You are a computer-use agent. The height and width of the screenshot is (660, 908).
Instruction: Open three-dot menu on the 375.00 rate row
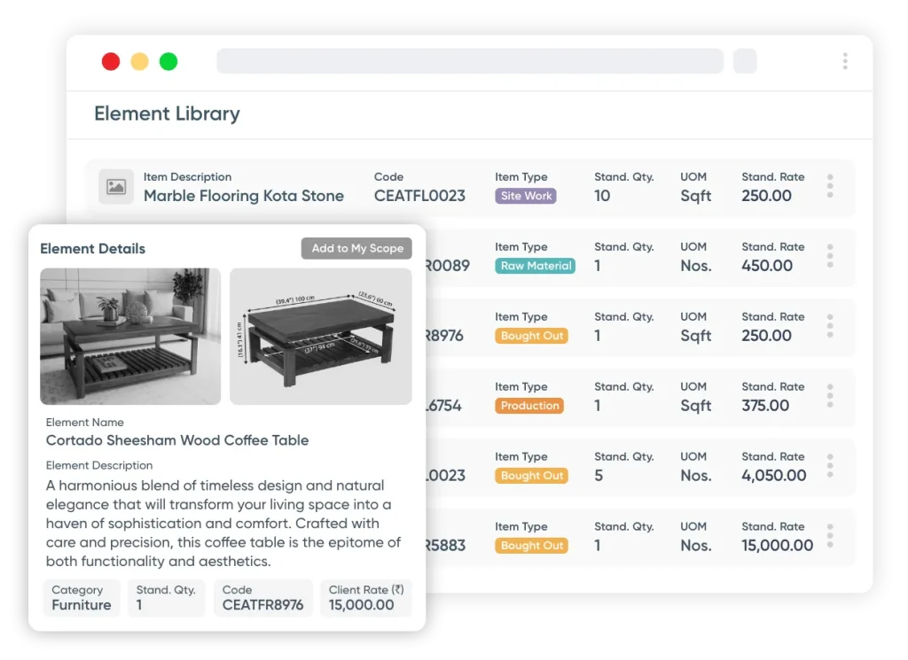[830, 397]
